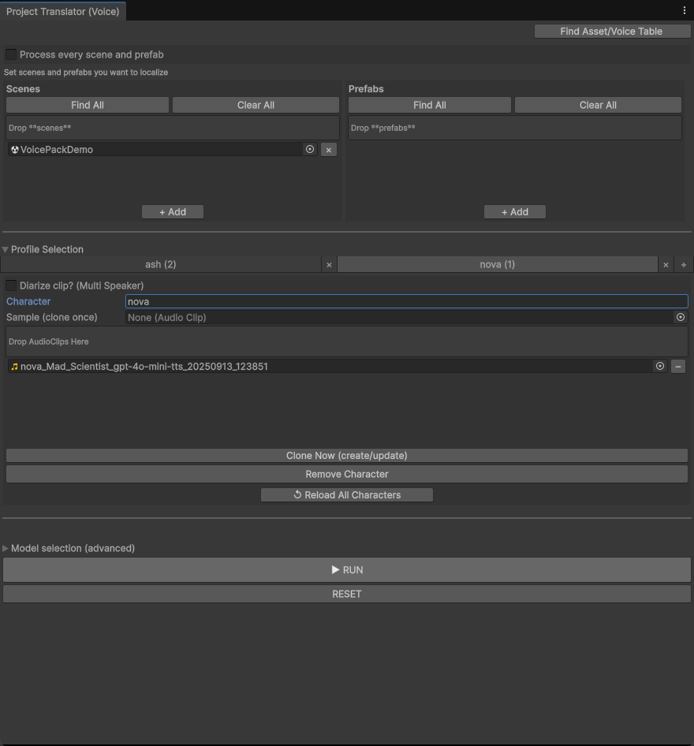The image size is (694, 746).
Task: Select the Project Translator (Voice) tab
Action: click(63, 11)
